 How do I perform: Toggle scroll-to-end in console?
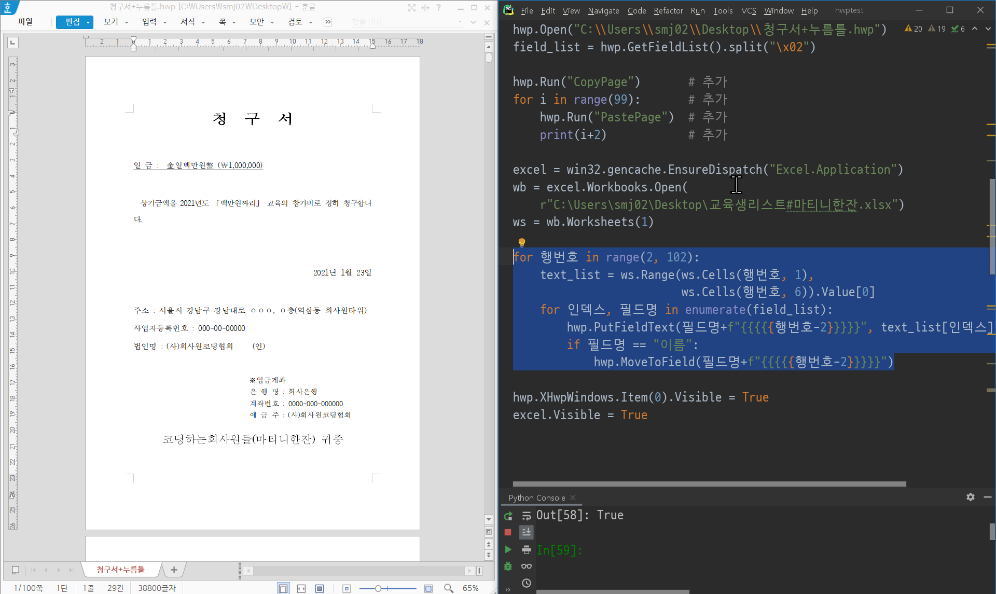pos(527,532)
